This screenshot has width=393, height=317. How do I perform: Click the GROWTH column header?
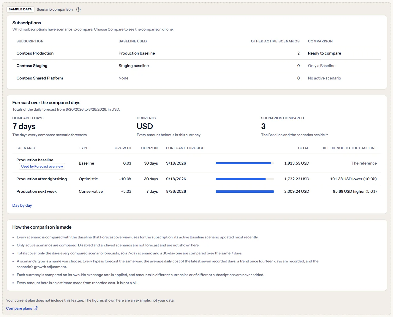123,148
